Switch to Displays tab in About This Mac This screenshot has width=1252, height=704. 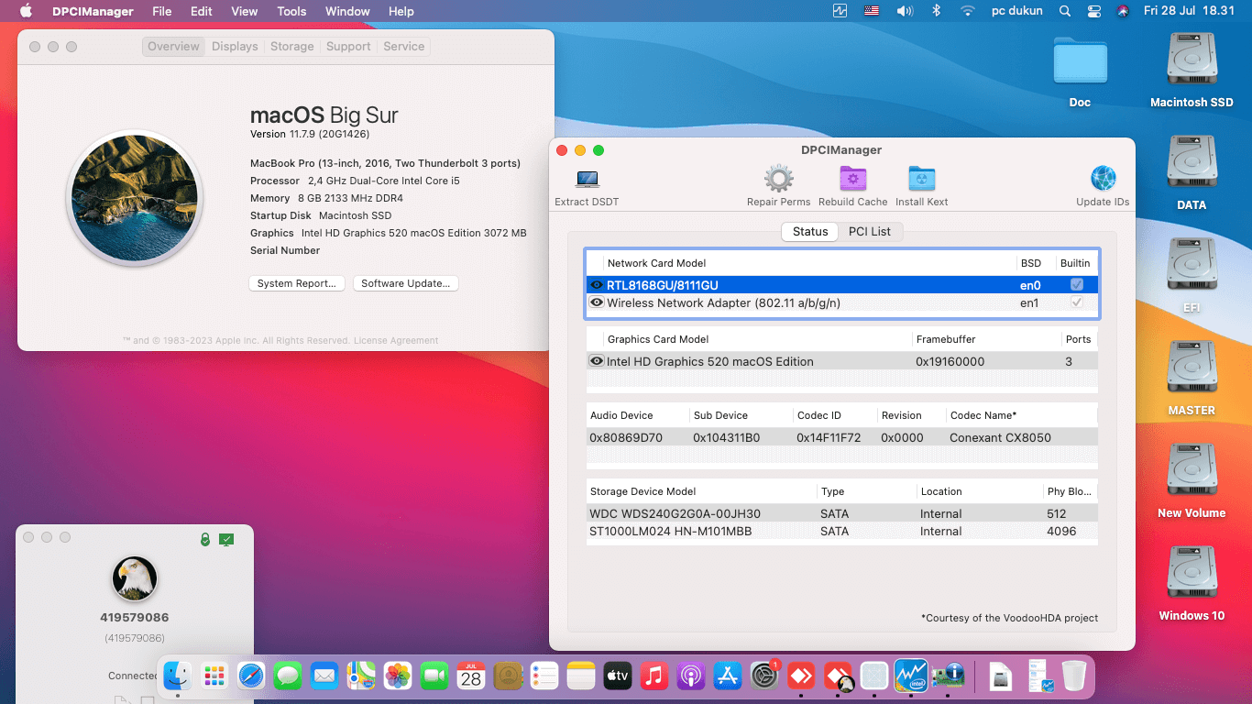point(235,47)
